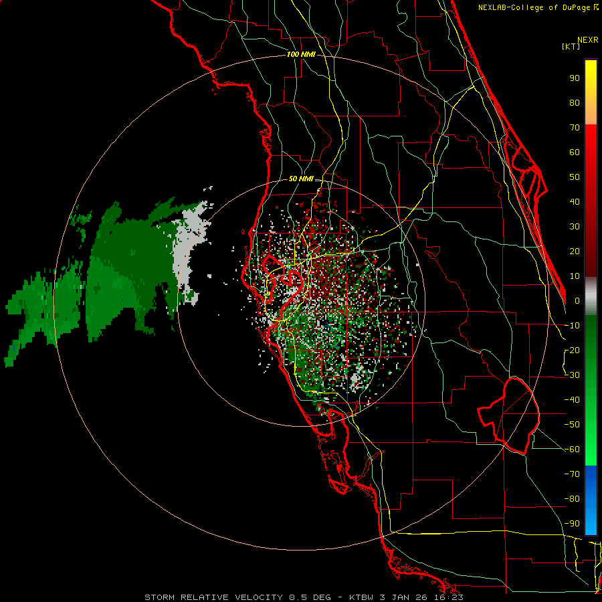The image size is (602, 602).
Task: Click the KTBW radar site identifier
Action: point(363,597)
